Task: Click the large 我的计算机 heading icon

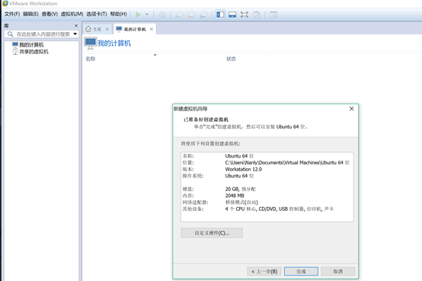Action: pyautogui.click(x=90, y=43)
